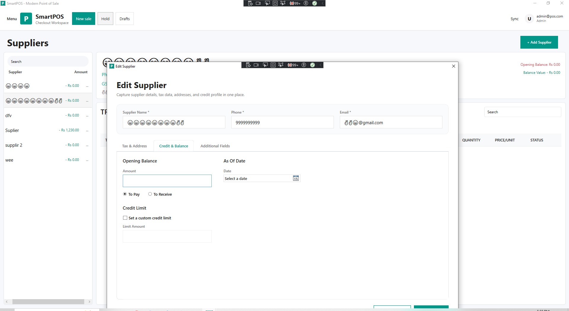
Task: Open the Additional Fields tab
Action: [x=215, y=146]
